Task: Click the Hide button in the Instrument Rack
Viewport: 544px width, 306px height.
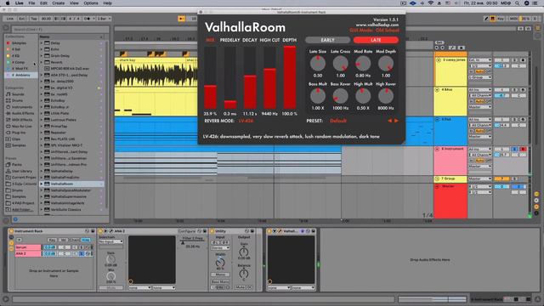Action: [85, 240]
